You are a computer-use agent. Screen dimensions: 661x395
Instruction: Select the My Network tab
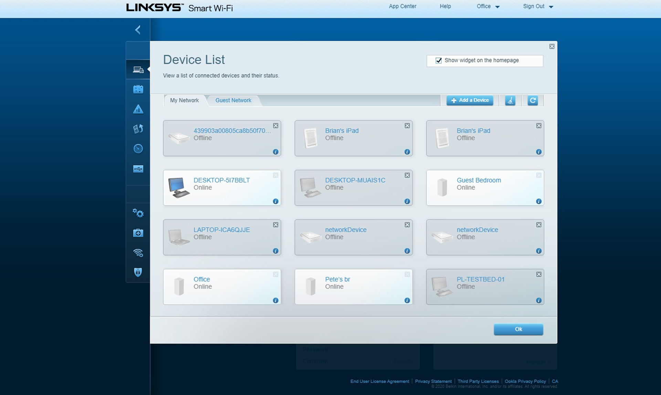(x=185, y=100)
